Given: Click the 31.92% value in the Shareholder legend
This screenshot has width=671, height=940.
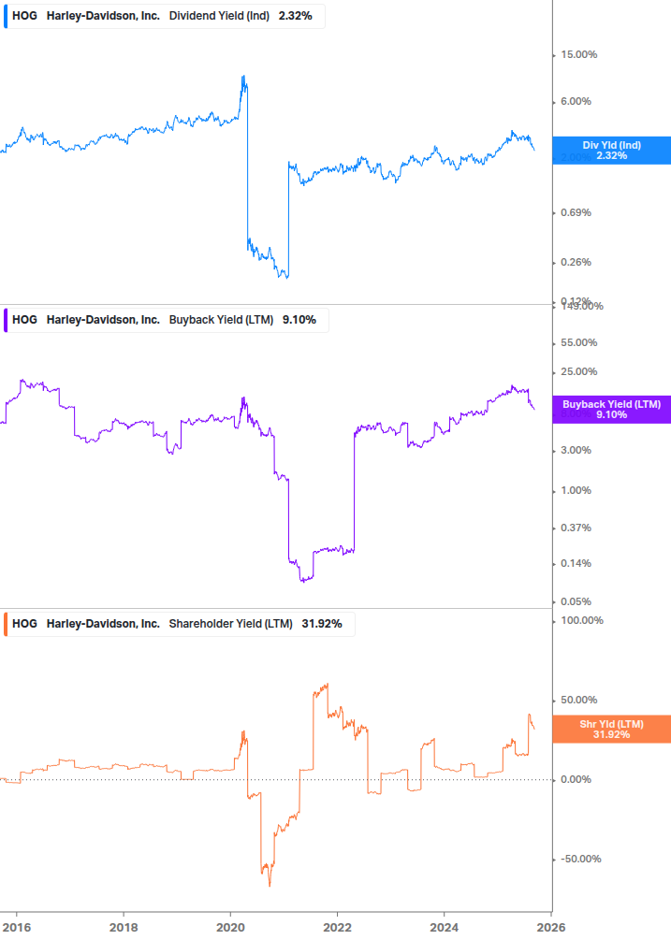Looking at the screenshot, I should click(321, 624).
